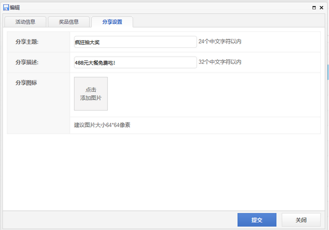Click the 编辑 dialog title text
Viewport: 329px width, 230px height.
[15, 8]
